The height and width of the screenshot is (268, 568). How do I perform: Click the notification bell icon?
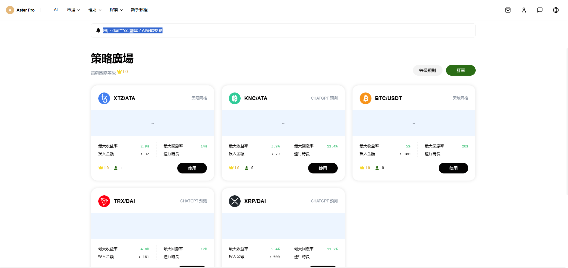98,30
